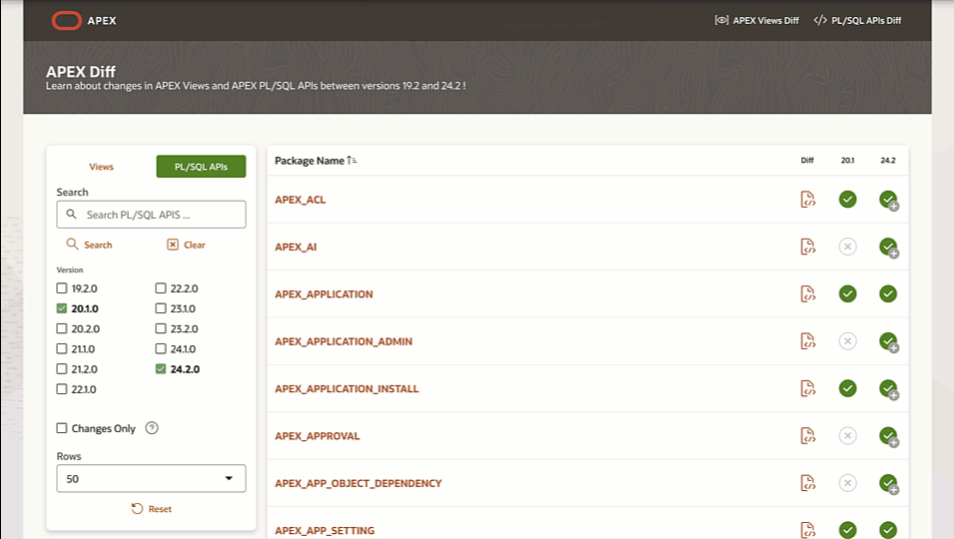Viewport: 954px width, 539px height.
Task: Check the 21.1.0 version checkbox
Action: pos(62,348)
